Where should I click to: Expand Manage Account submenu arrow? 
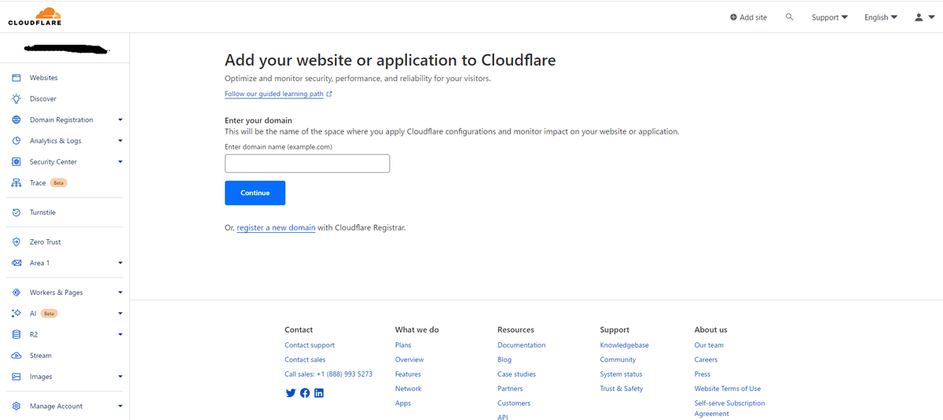(x=120, y=406)
